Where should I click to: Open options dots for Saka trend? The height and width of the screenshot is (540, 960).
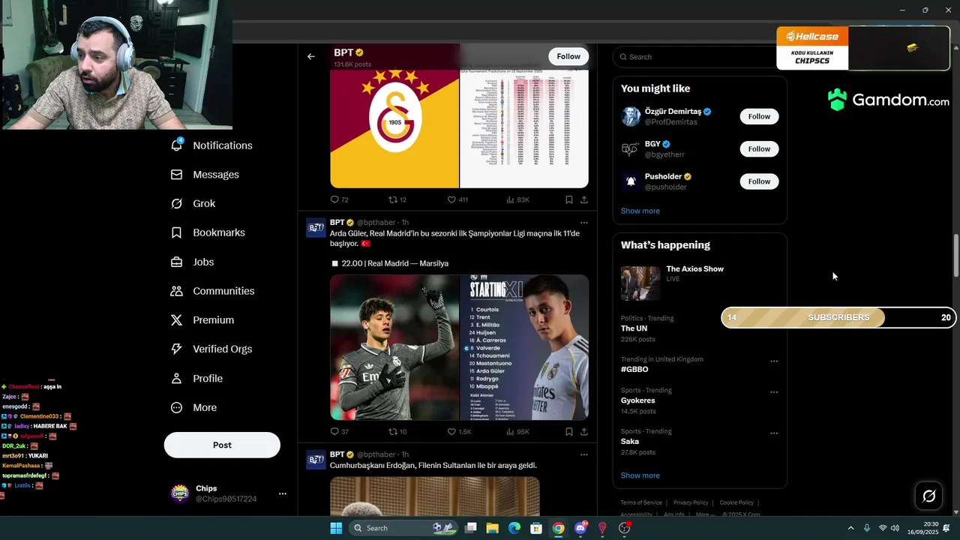pos(774,433)
